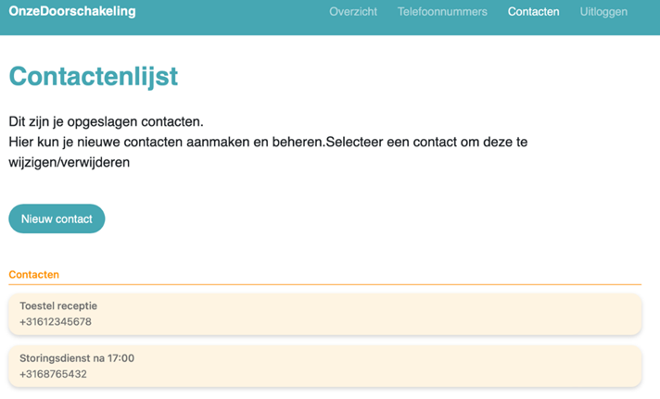Open the Toestel receptie contact card

coord(324,315)
